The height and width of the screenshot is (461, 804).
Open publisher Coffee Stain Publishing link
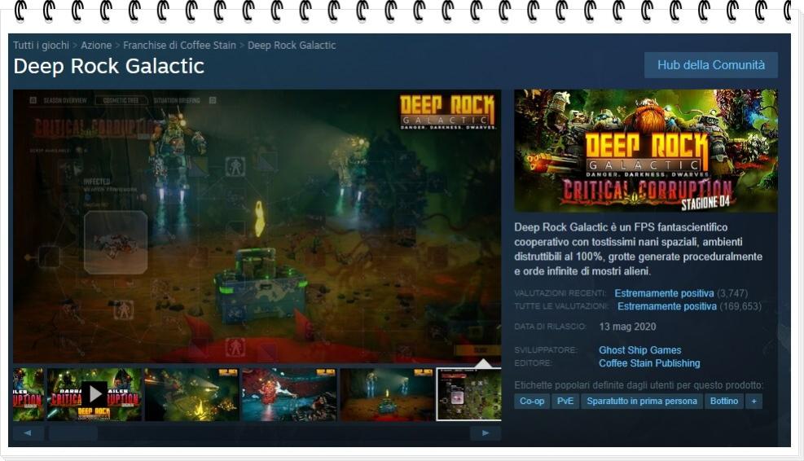pyautogui.click(x=649, y=363)
